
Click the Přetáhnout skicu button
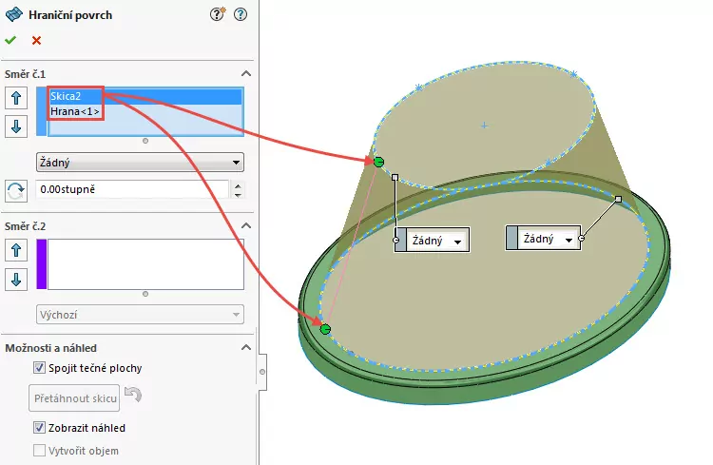click(74, 398)
